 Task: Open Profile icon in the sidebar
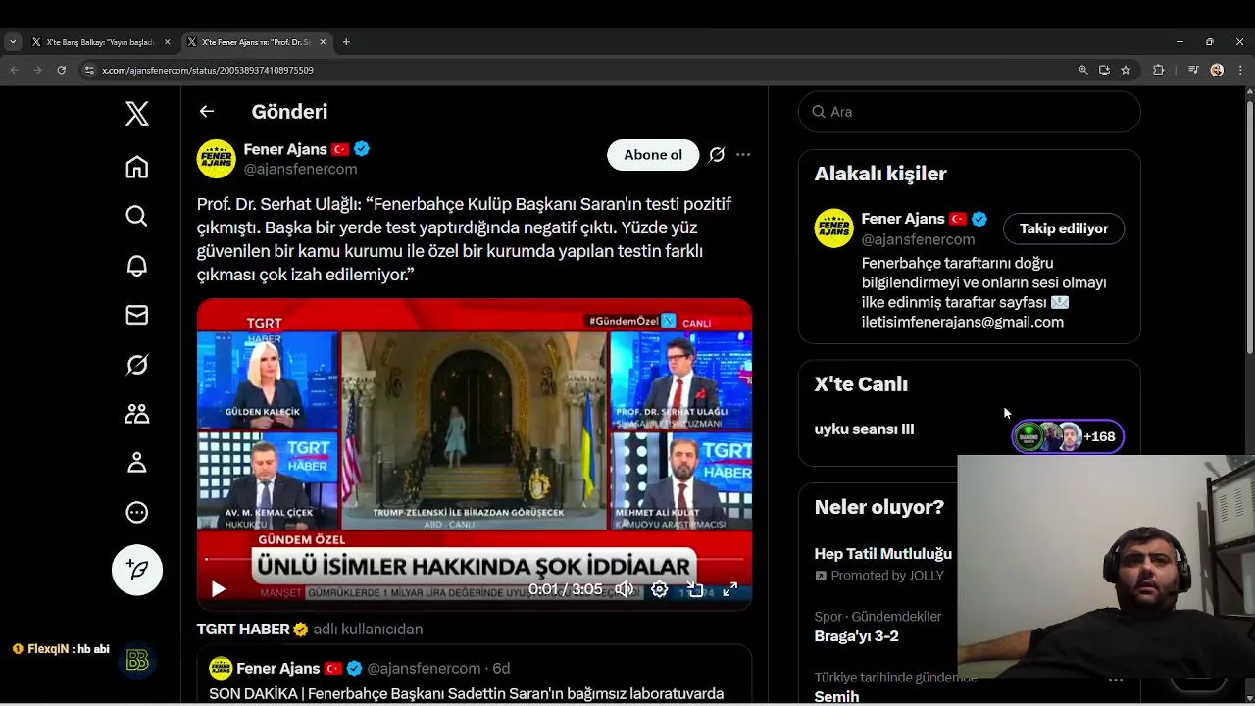pyautogui.click(x=137, y=463)
